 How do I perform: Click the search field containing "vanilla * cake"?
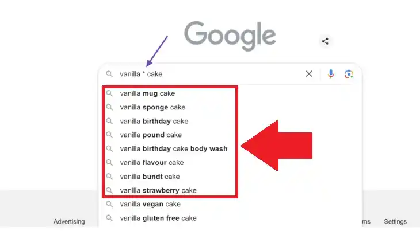(x=207, y=74)
